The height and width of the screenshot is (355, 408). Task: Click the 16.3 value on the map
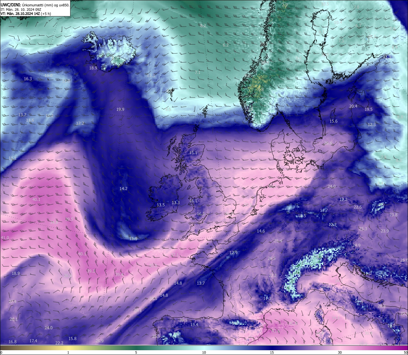pos(28,79)
